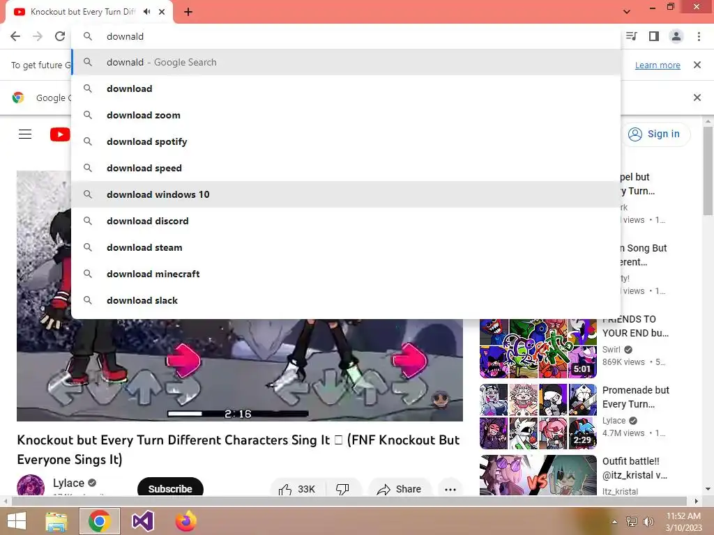
Task: Choose the 'download minecraft' suggestion
Action: [x=347, y=274]
